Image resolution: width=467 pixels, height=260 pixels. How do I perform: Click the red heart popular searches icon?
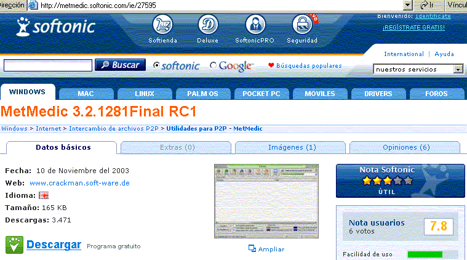[x=271, y=65]
